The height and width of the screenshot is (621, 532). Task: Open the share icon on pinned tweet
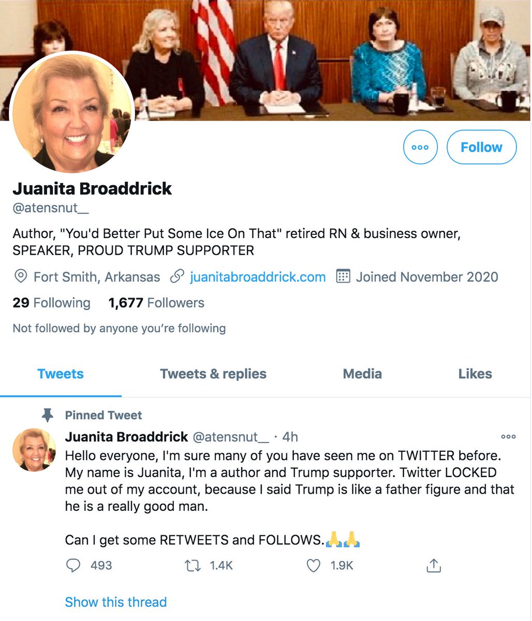click(433, 566)
